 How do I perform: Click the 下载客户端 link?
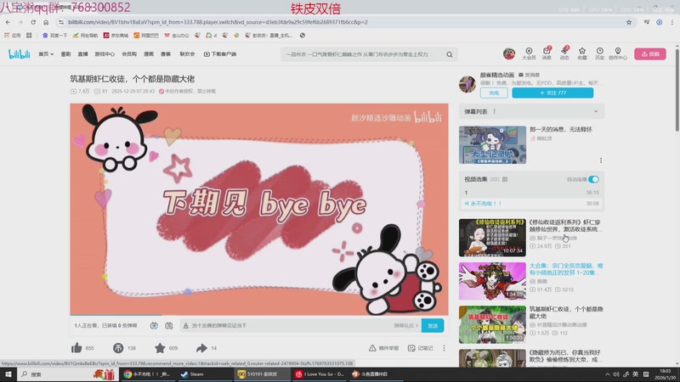[220, 54]
